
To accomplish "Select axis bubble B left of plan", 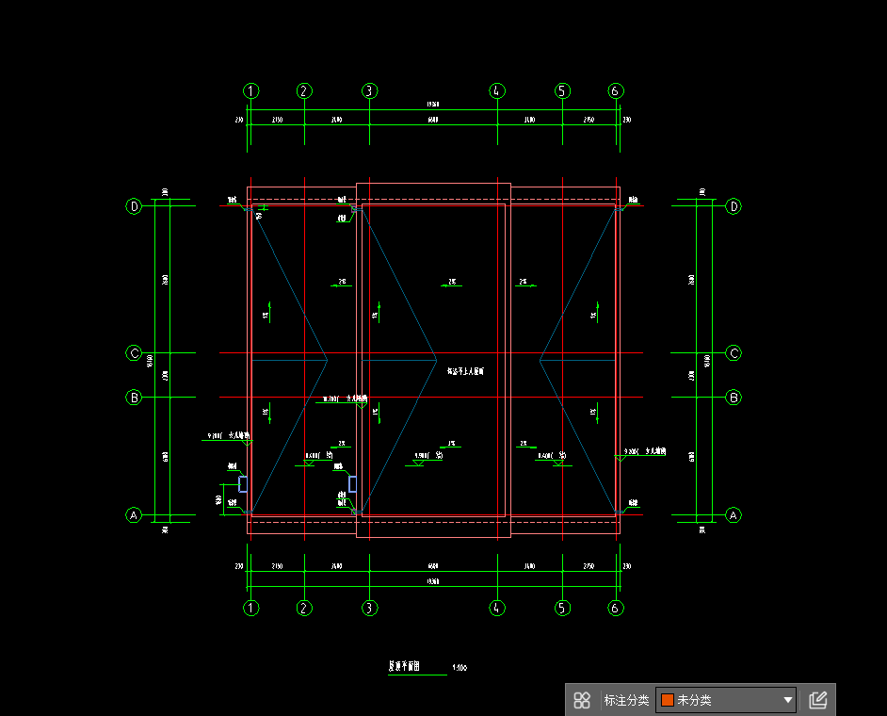I will pyautogui.click(x=134, y=398).
